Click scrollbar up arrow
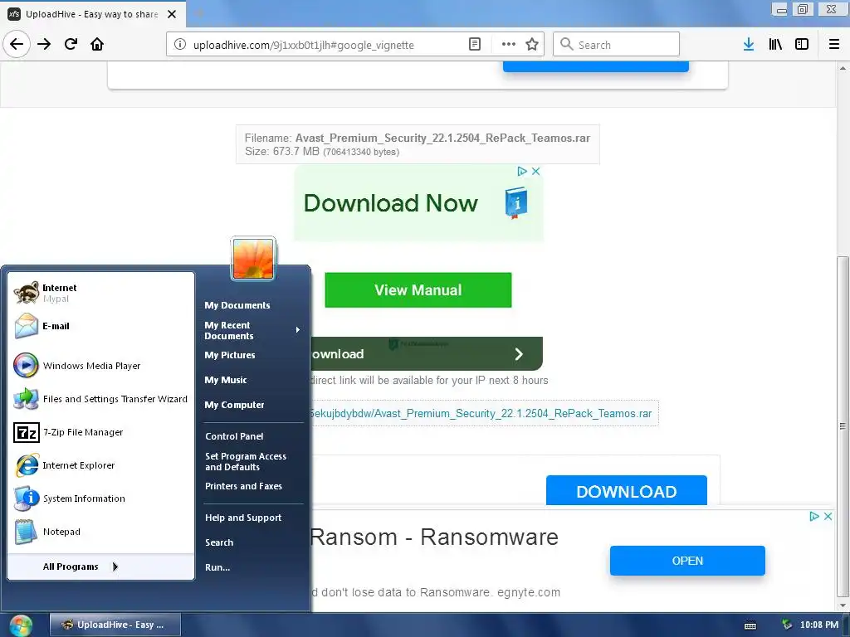Screen dimensions: 850x637 (842, 68)
